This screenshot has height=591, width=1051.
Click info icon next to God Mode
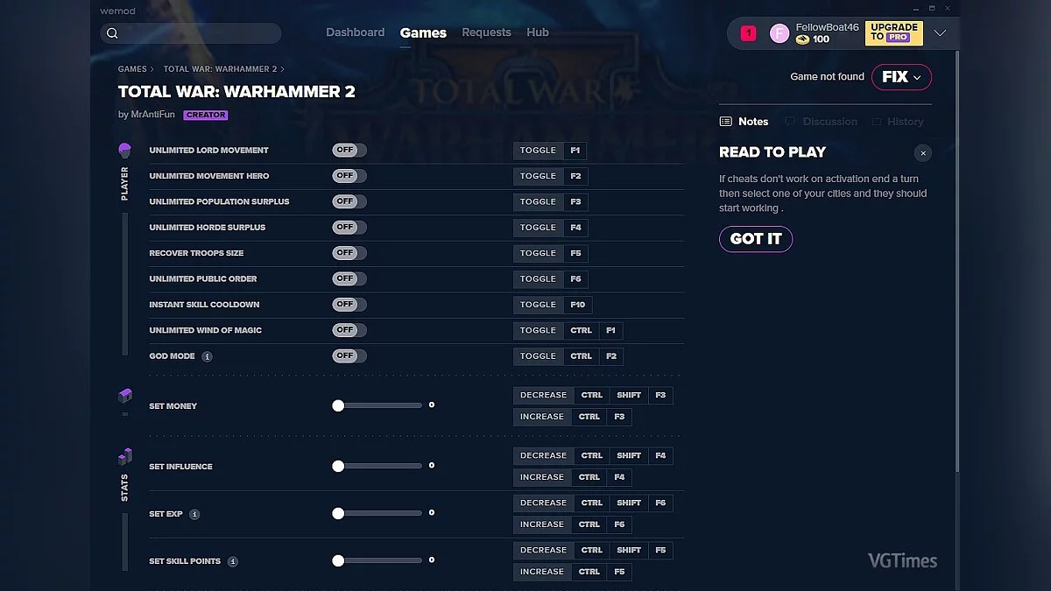[208, 356]
